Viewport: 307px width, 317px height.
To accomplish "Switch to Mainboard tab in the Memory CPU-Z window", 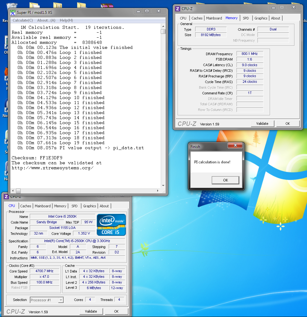I will tap(214, 18).
